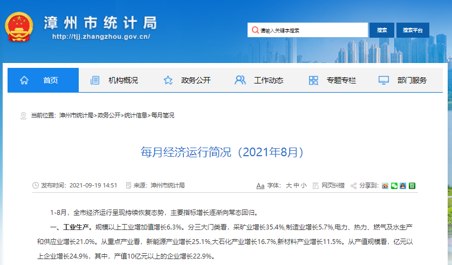
Task: Click the site URL text under title
Action: click(101, 37)
